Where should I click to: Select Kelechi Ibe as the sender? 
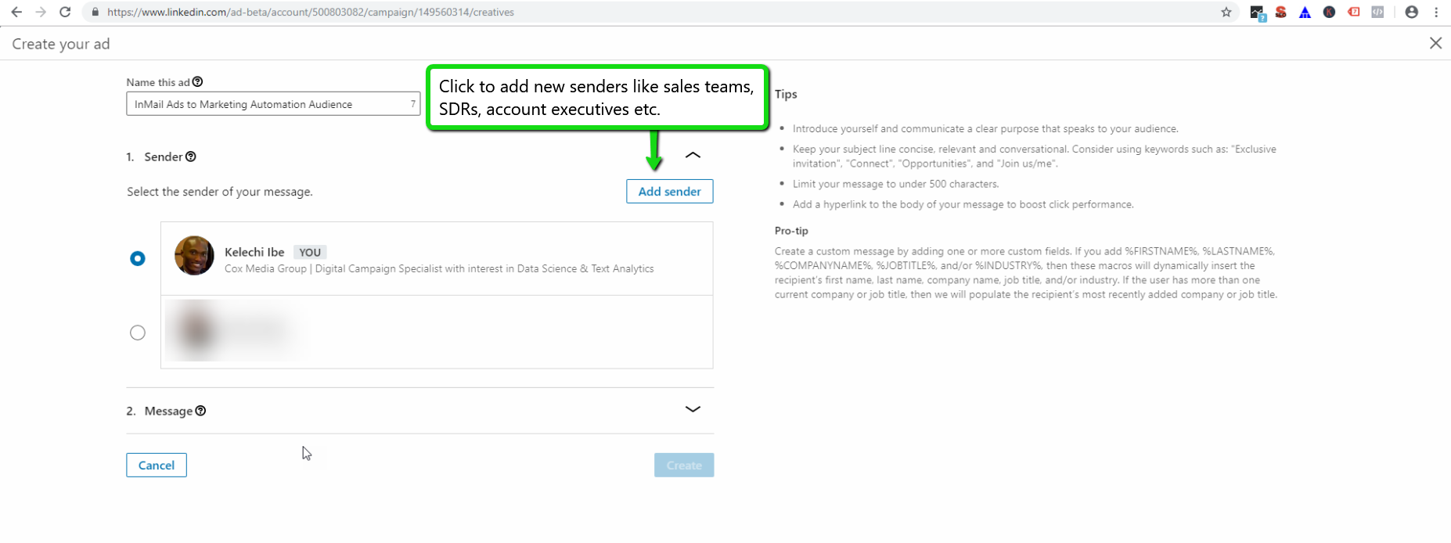138,257
